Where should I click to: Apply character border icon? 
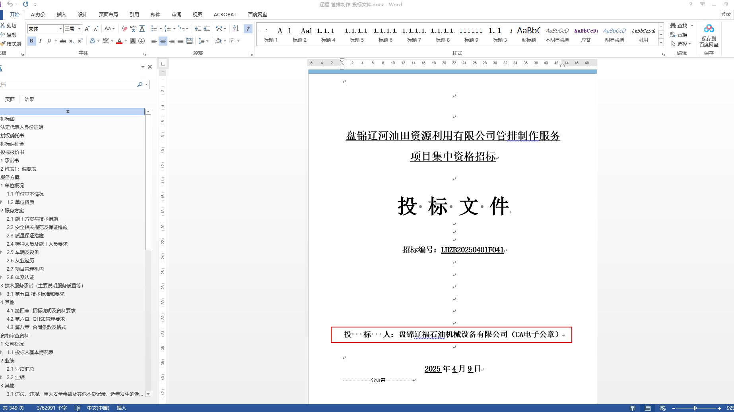click(x=142, y=29)
